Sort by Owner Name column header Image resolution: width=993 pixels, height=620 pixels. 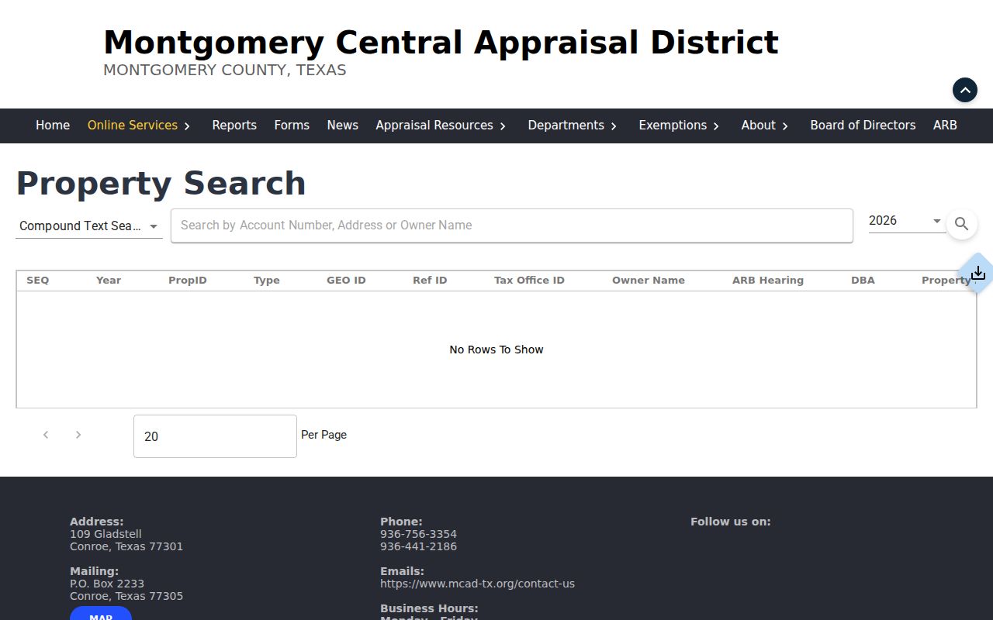pos(649,281)
